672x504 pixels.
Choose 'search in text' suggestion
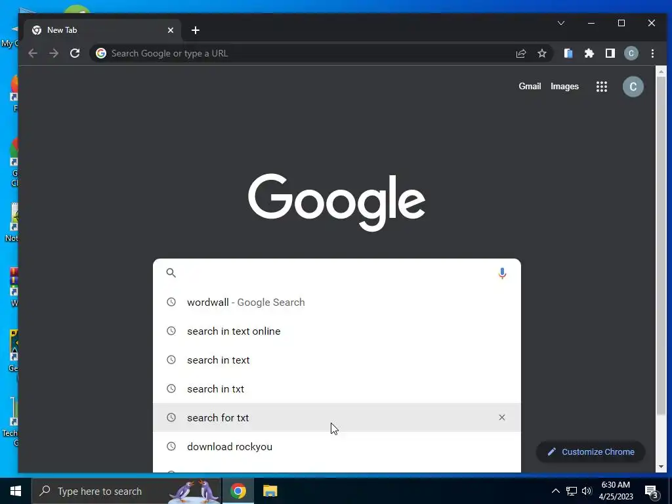pos(337,360)
